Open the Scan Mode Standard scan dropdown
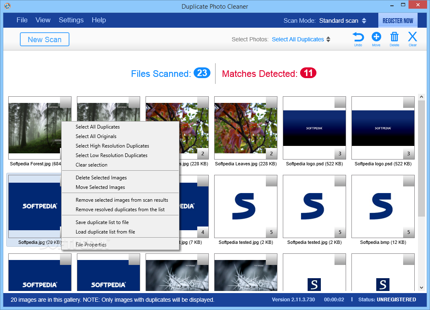This screenshot has width=430, height=310. tap(343, 21)
